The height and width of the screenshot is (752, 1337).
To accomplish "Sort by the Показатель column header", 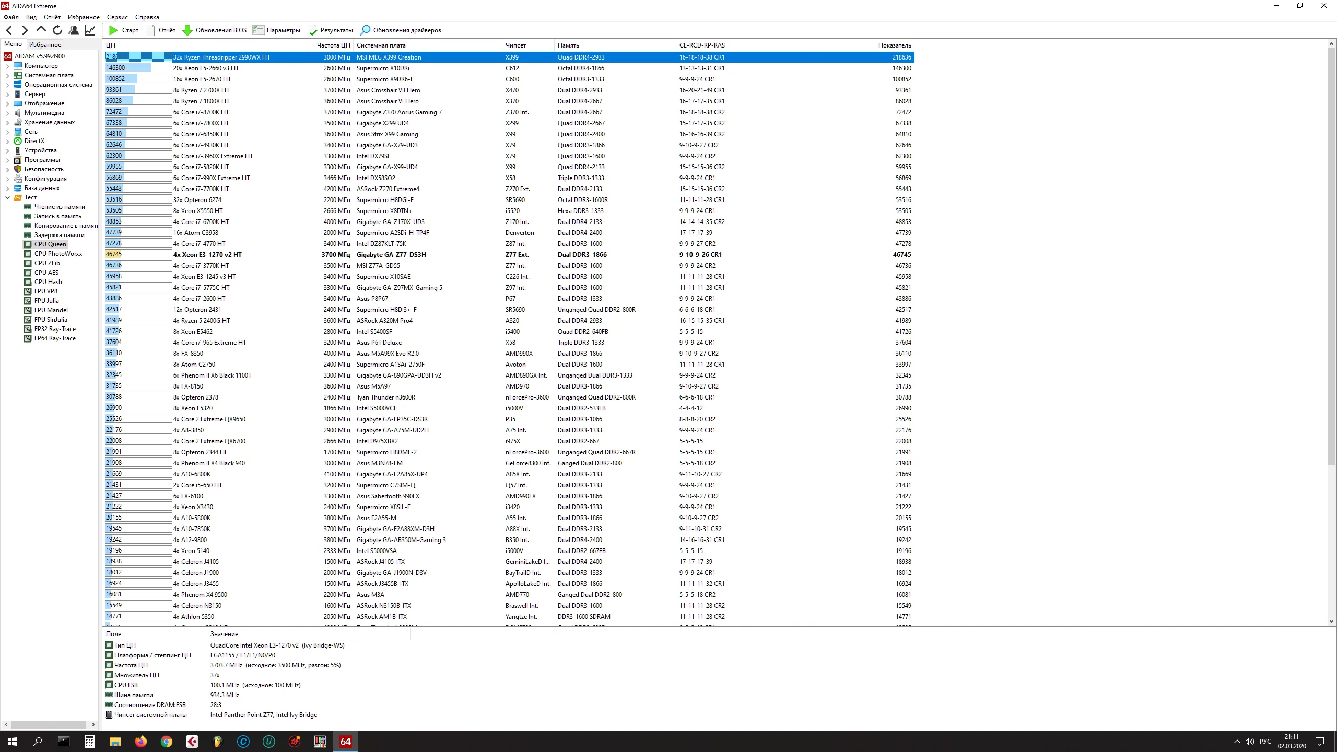I will [x=894, y=45].
